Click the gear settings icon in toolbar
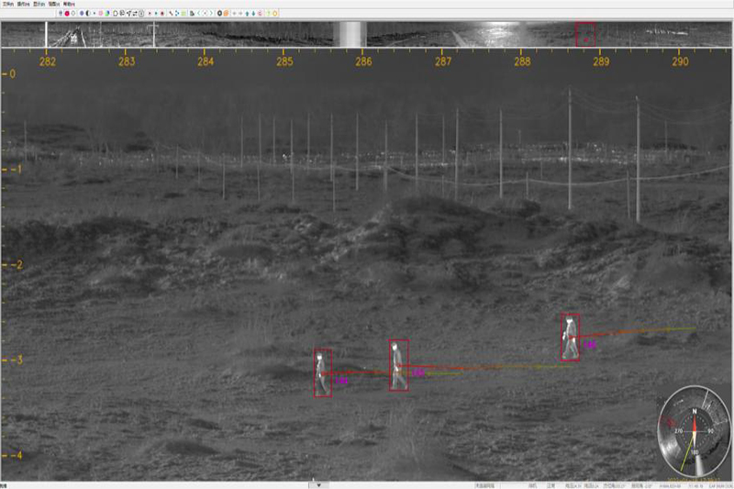 (219, 14)
